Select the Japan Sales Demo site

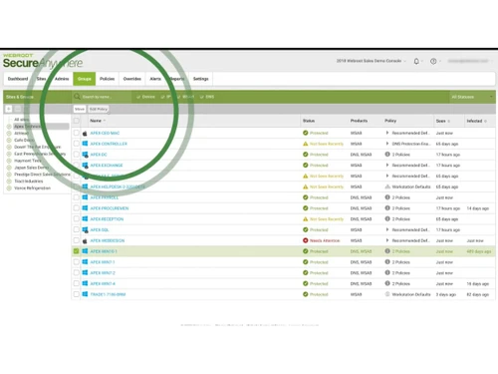pyautogui.click(x=31, y=168)
